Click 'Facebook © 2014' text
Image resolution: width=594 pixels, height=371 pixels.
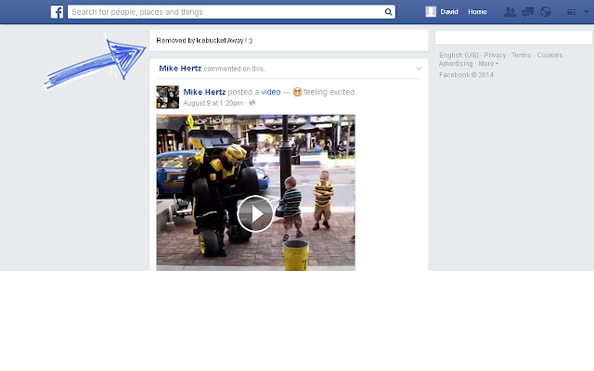pos(466,75)
